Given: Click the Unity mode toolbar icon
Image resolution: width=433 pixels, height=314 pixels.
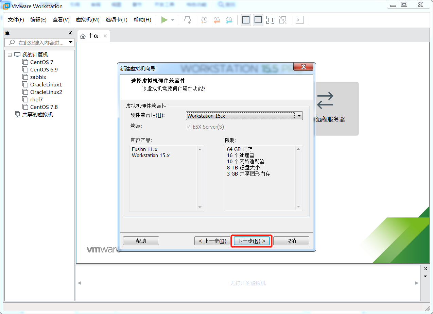Looking at the screenshot, I should (x=282, y=20).
